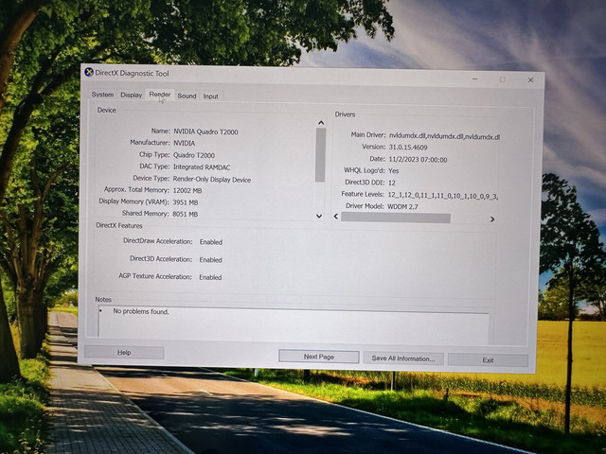The image size is (606, 454).
Task: Switch to the System tab
Action: point(102,95)
